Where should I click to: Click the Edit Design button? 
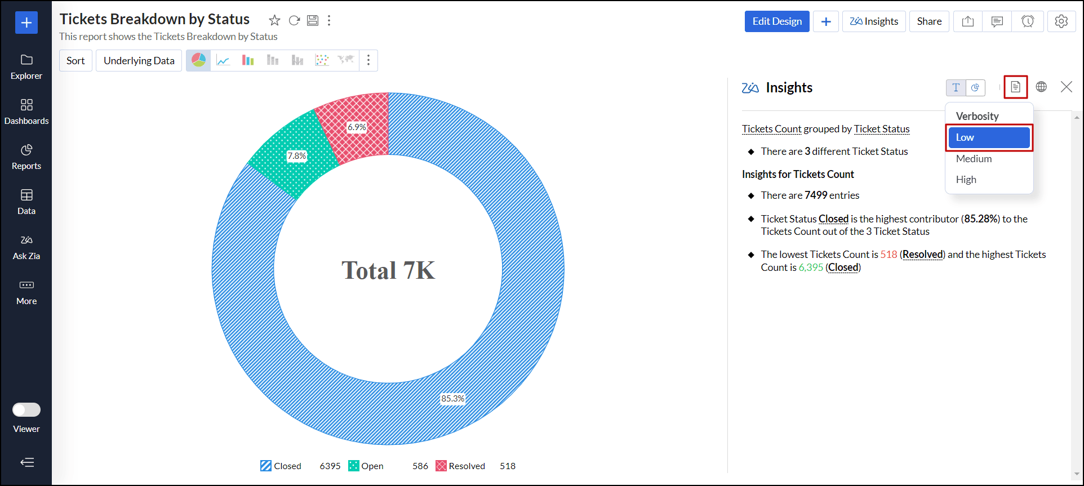[x=776, y=21]
